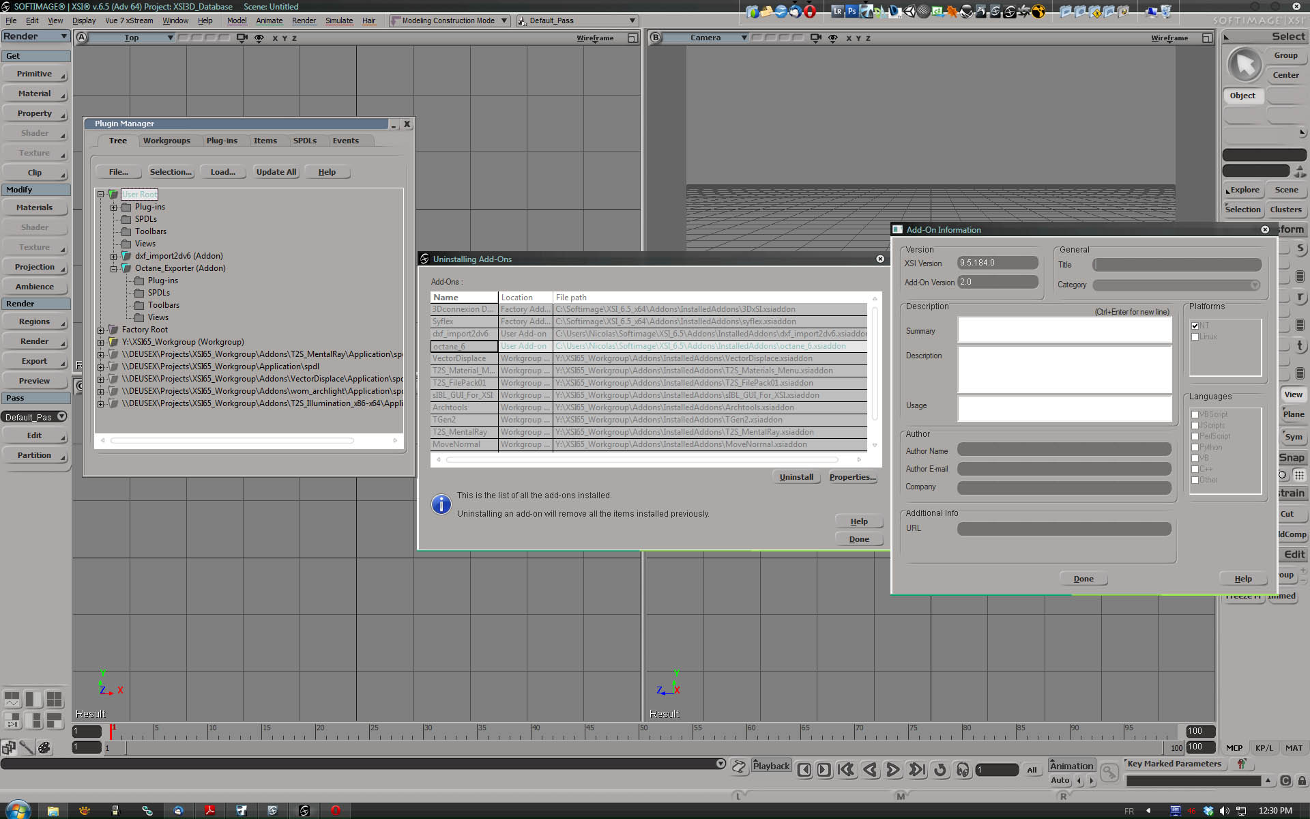Click the red playhead marker on the timeline
1310x819 pixels.
pos(113,730)
